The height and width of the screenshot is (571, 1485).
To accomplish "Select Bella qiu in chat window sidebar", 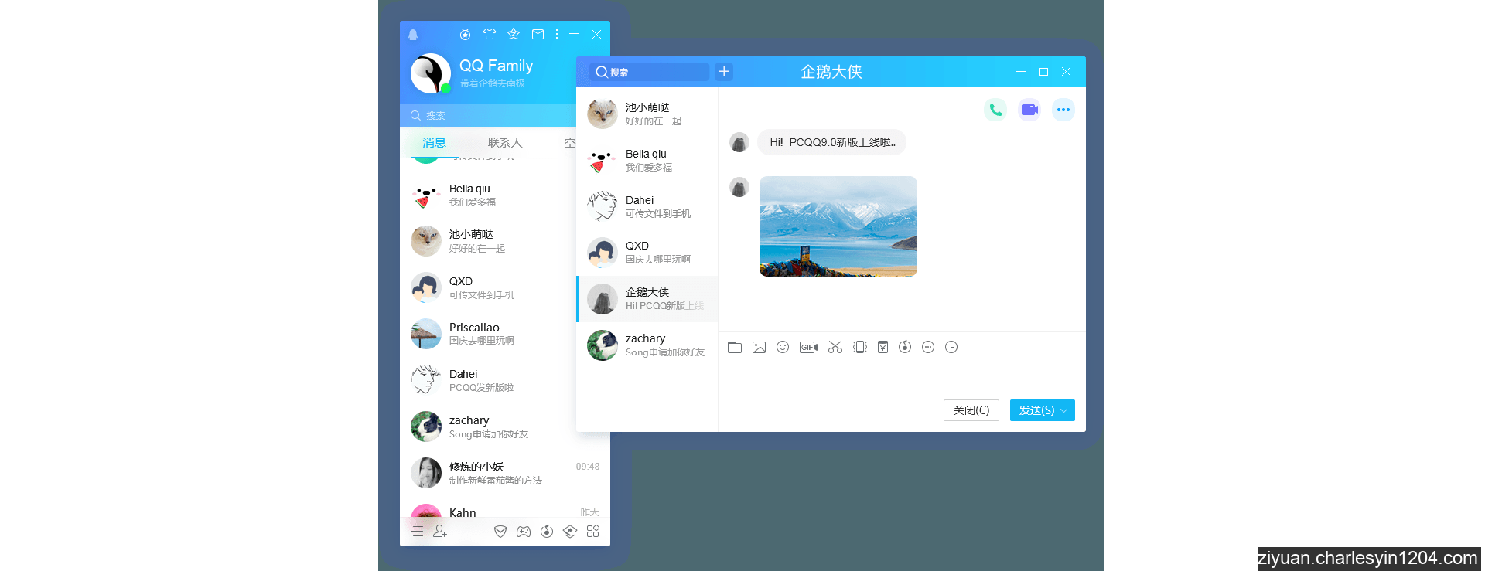I will (x=647, y=160).
